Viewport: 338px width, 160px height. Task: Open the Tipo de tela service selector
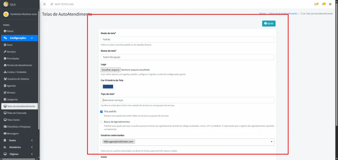tap(187, 100)
